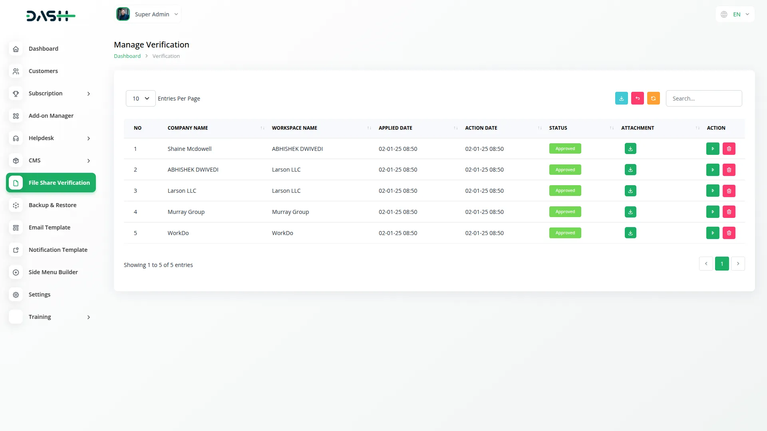Screen dimensions: 767x431
Task: Expand the Subscription menu in the sidebar
Action: click(x=51, y=93)
